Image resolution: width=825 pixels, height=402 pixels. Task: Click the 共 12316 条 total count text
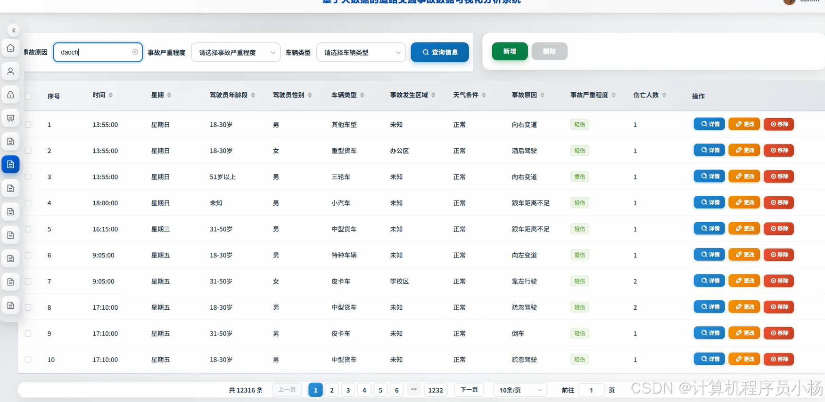click(x=246, y=390)
